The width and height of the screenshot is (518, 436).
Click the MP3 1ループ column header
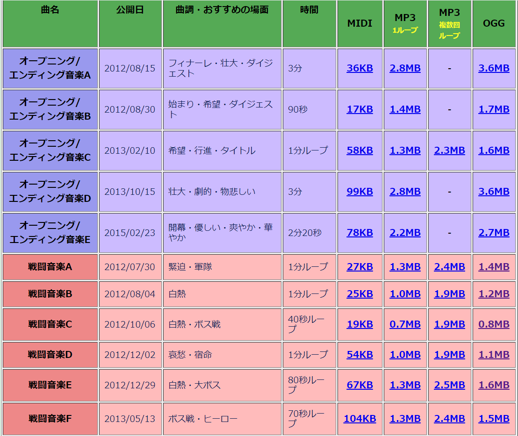(x=405, y=24)
